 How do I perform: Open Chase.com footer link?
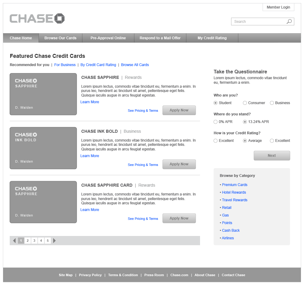(x=179, y=275)
